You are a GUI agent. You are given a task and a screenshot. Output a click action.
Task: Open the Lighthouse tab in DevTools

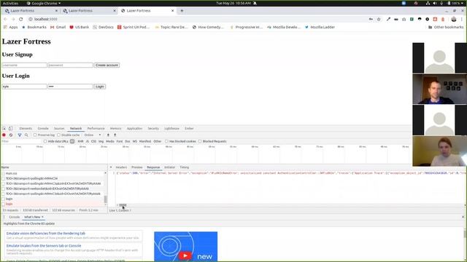pos(172,128)
